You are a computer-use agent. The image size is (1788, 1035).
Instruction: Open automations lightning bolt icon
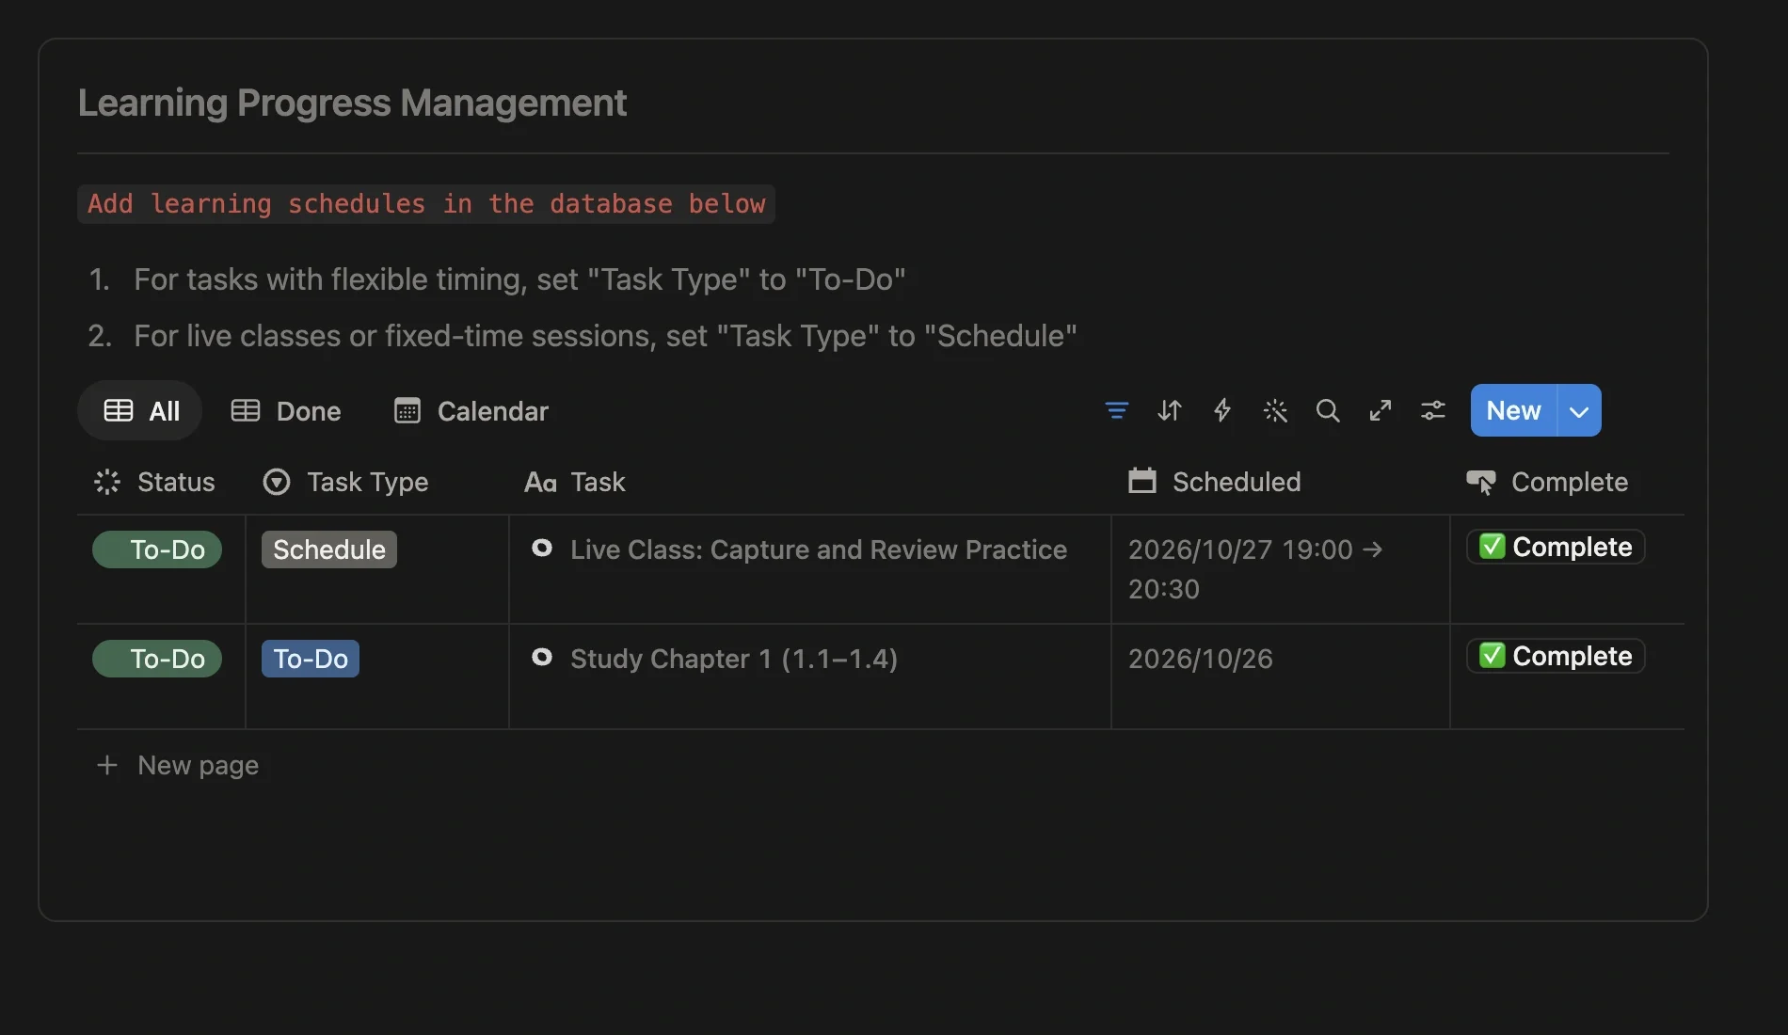tap(1222, 410)
